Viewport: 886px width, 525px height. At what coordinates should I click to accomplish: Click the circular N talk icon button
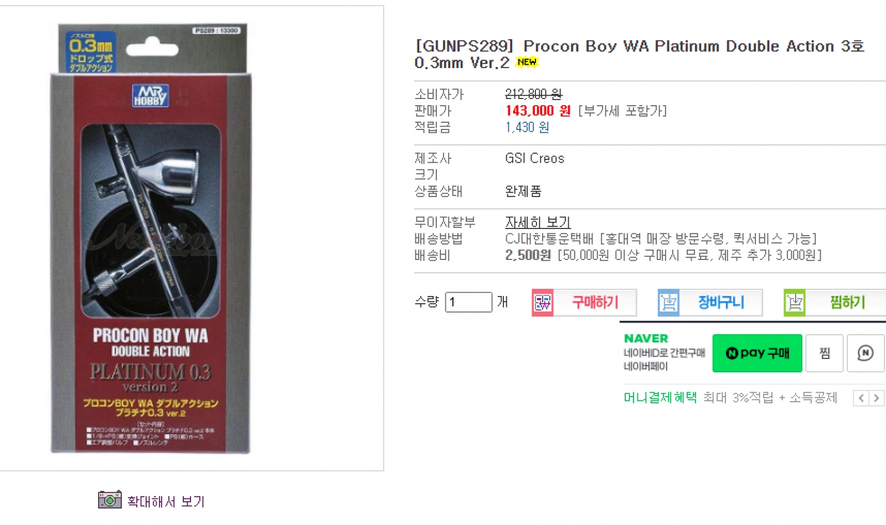tap(866, 353)
